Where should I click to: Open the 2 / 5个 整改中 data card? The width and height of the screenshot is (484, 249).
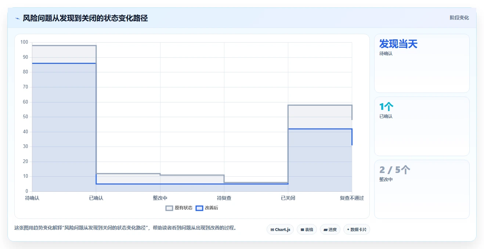[422, 189]
